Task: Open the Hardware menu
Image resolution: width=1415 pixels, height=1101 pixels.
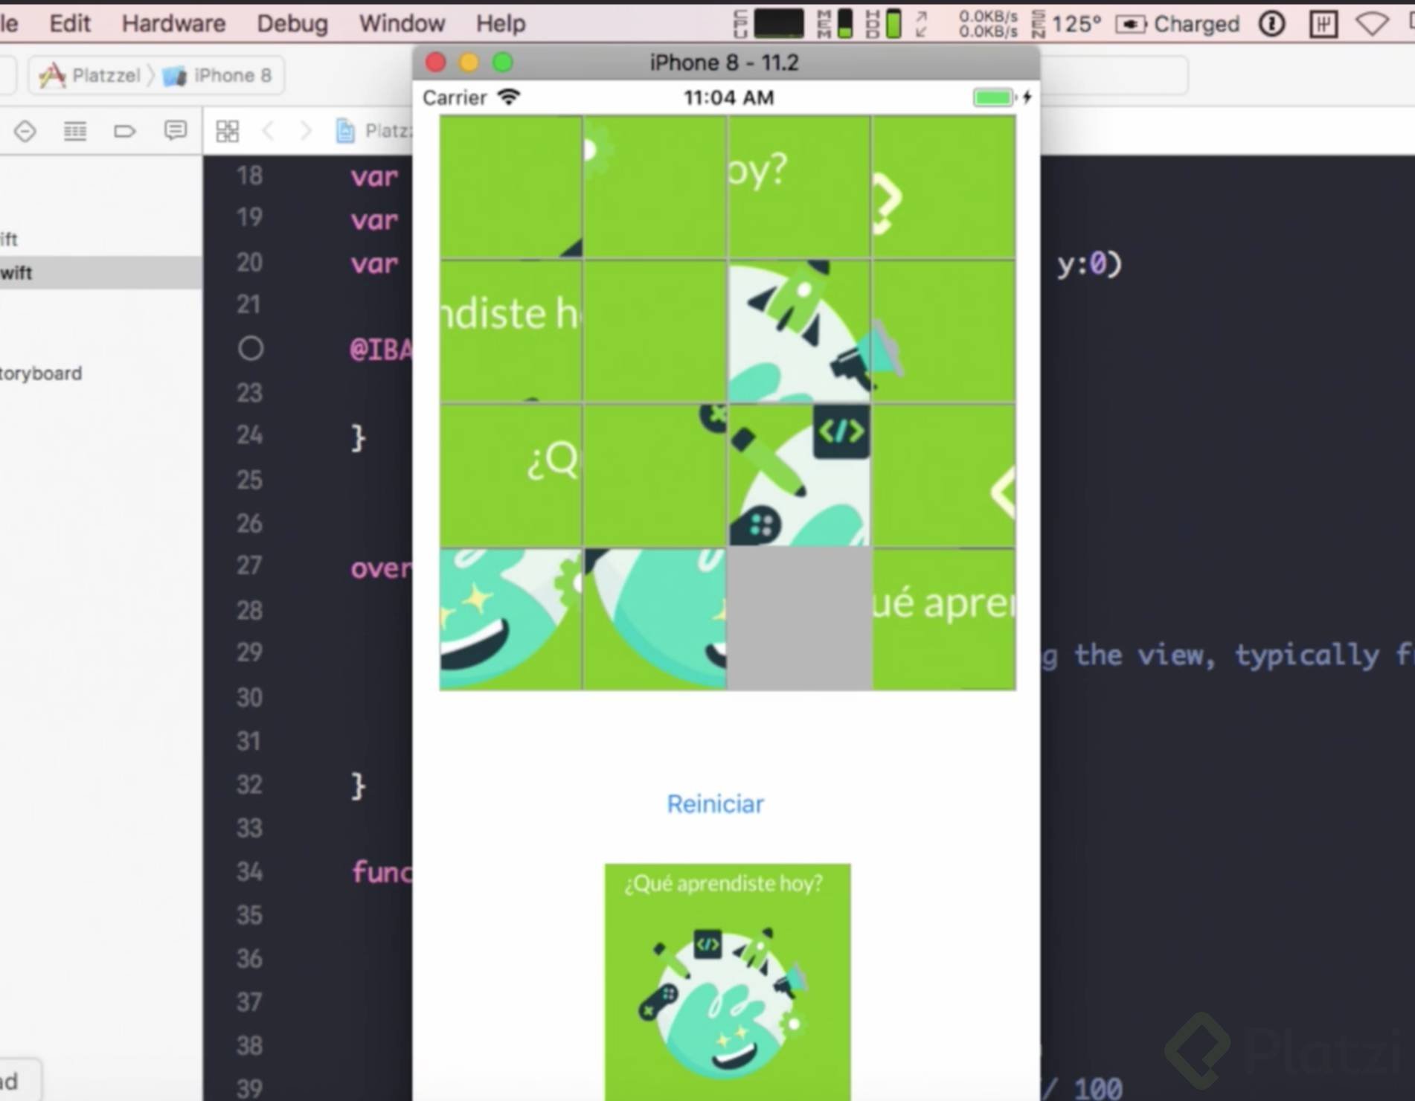Action: click(x=173, y=24)
